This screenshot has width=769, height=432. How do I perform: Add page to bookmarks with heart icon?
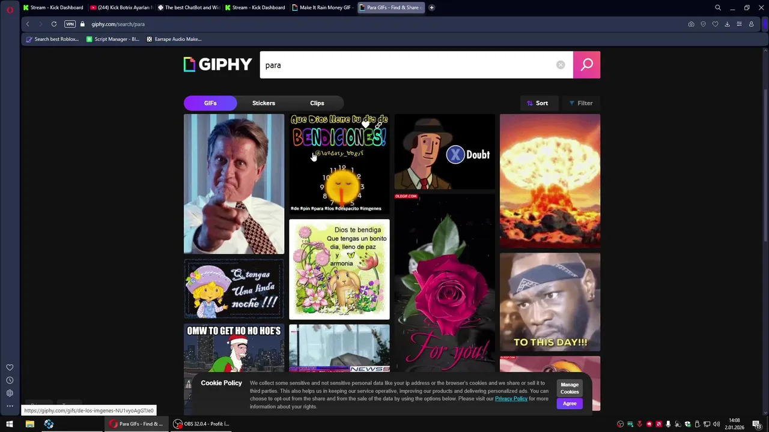(x=715, y=24)
